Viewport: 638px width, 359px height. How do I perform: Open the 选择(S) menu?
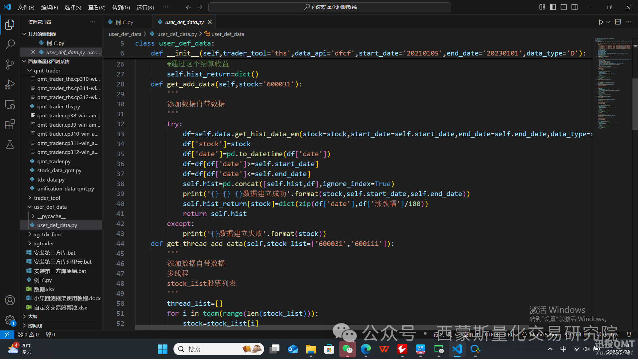tap(73, 7)
